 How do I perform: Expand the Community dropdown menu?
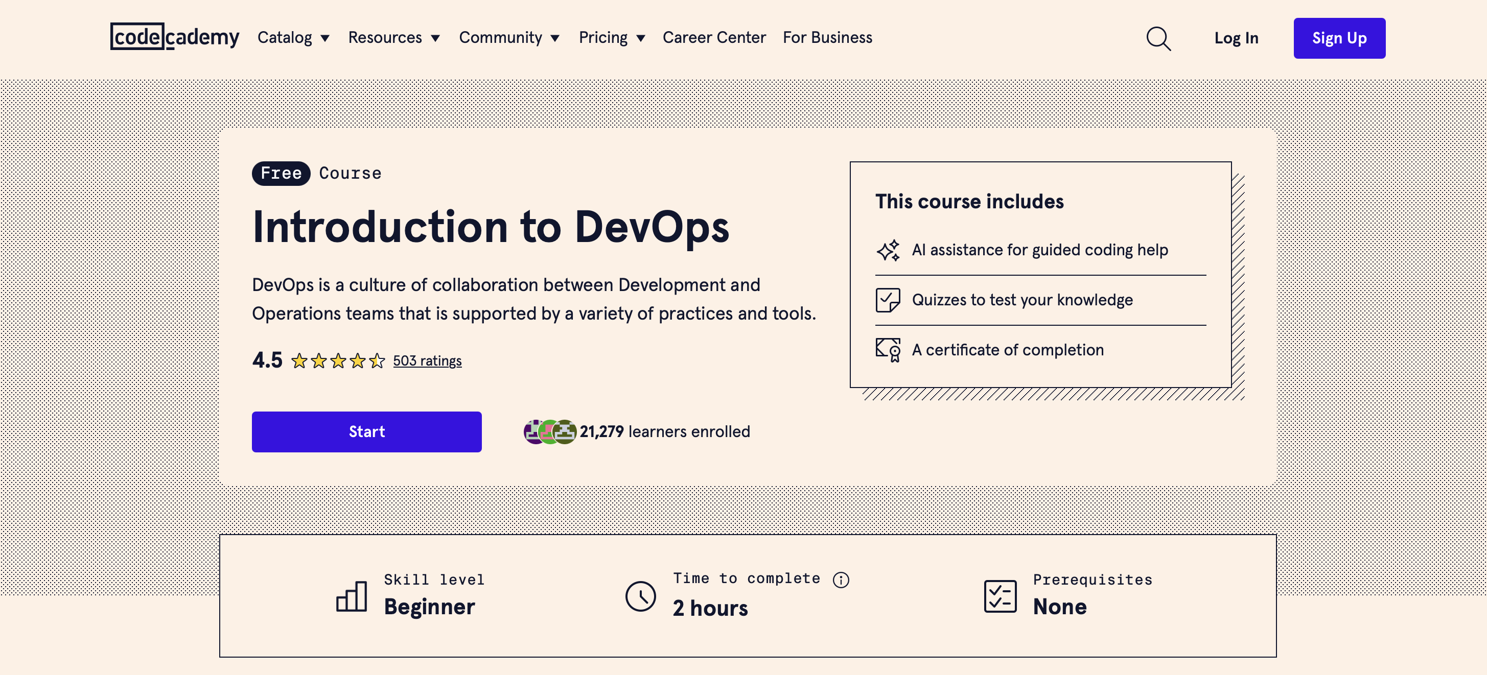(x=509, y=38)
